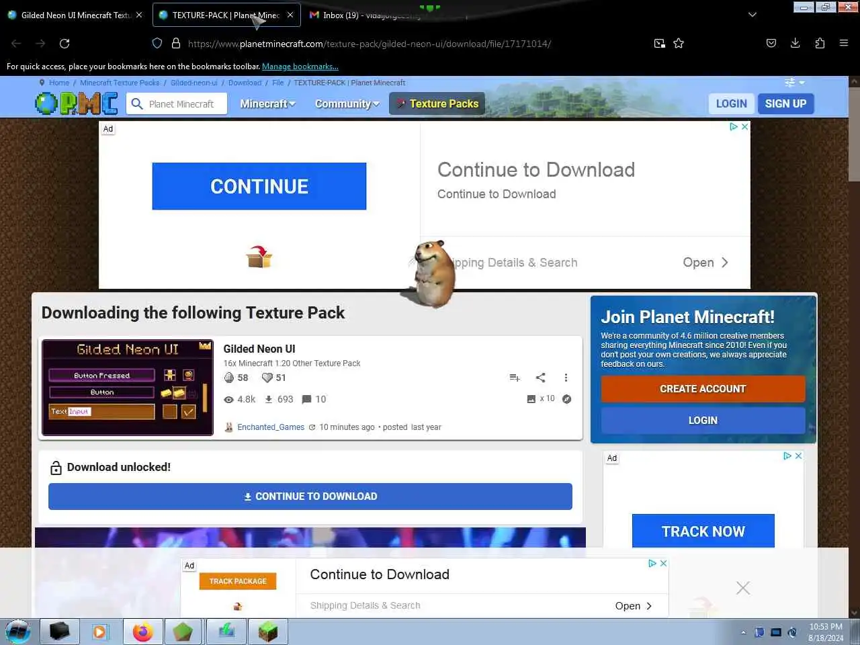Click the page vertical scrollbar thumb
Viewport: 860px width, 645px height.
854,133
